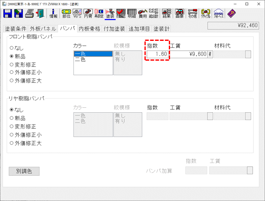Open the 部位 parts toolbar icon
Screen dimensions: 265x201
66,14
